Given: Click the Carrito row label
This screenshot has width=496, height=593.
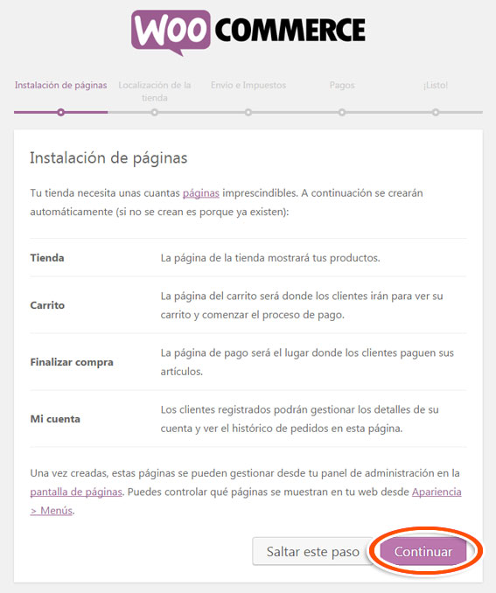Looking at the screenshot, I should [47, 305].
